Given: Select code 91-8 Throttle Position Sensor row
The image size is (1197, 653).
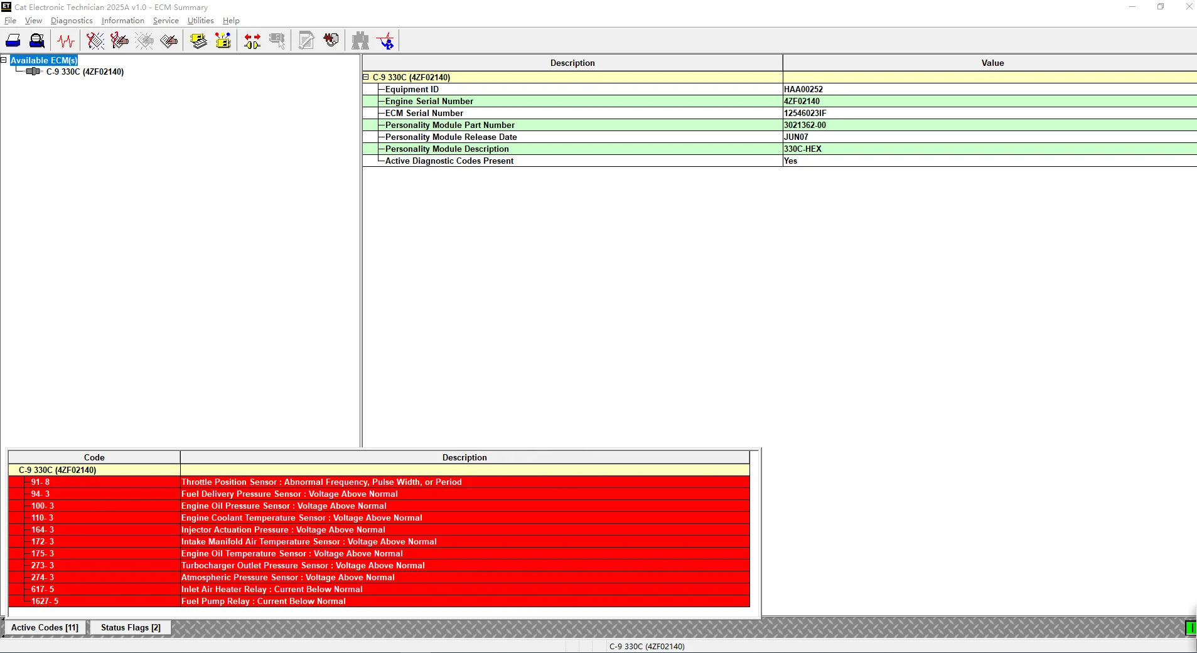Looking at the screenshot, I should pyautogui.click(x=379, y=482).
